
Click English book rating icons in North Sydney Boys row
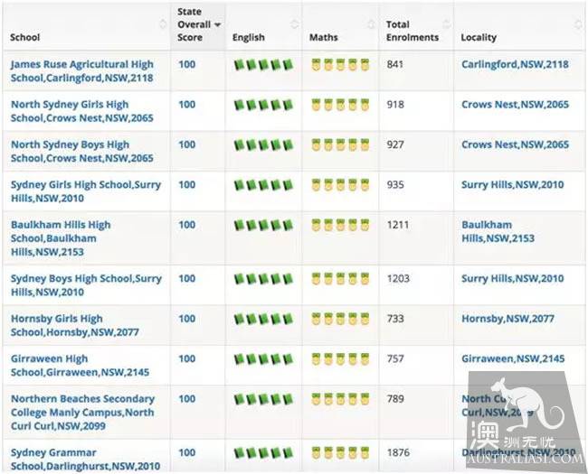point(263,144)
